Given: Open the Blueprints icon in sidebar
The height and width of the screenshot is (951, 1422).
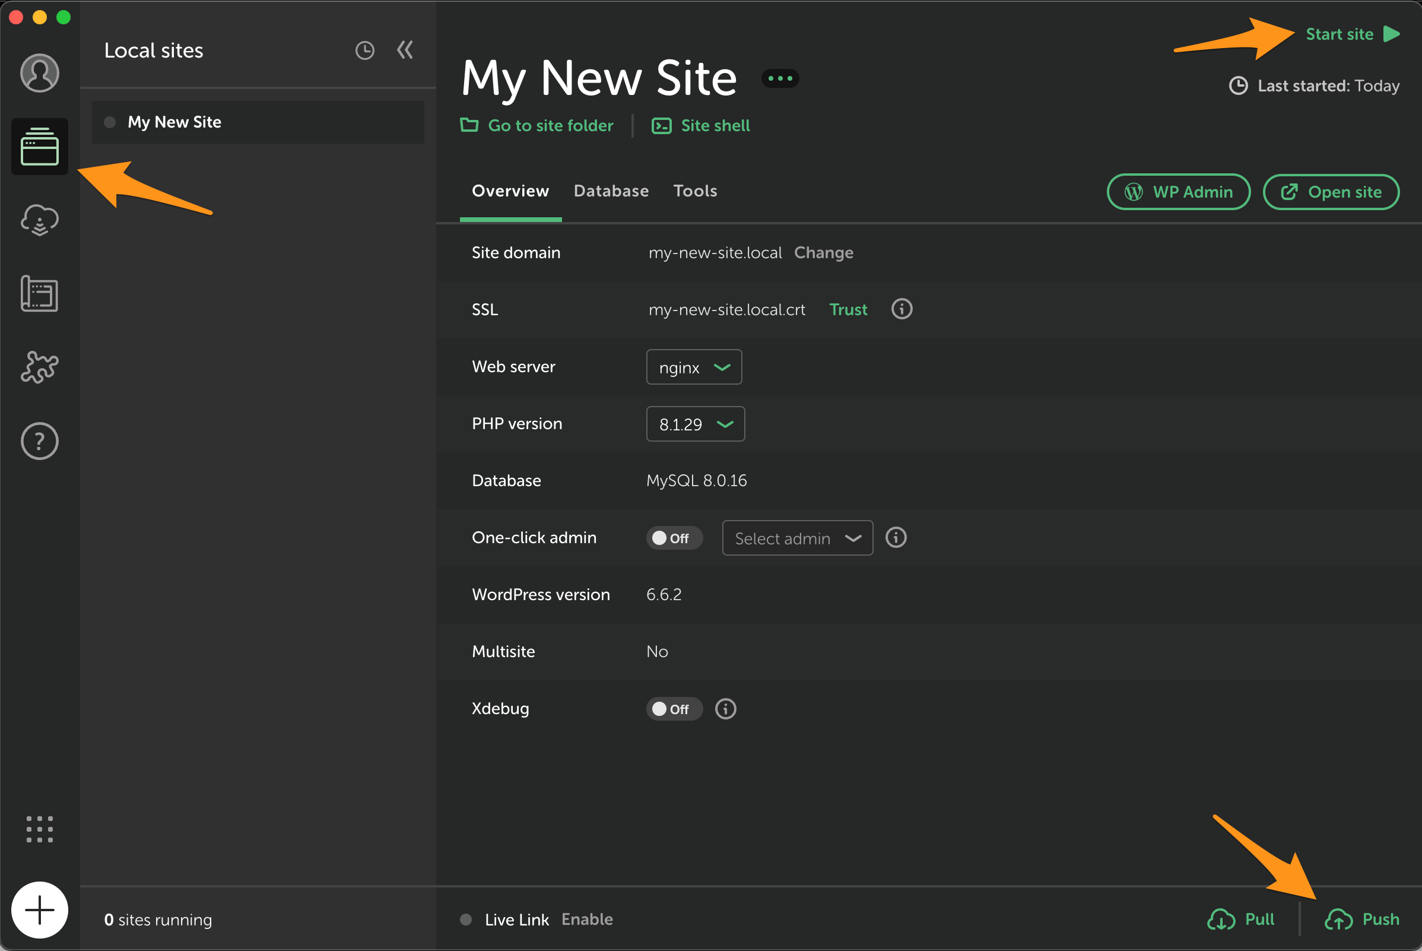Looking at the screenshot, I should click(x=39, y=293).
